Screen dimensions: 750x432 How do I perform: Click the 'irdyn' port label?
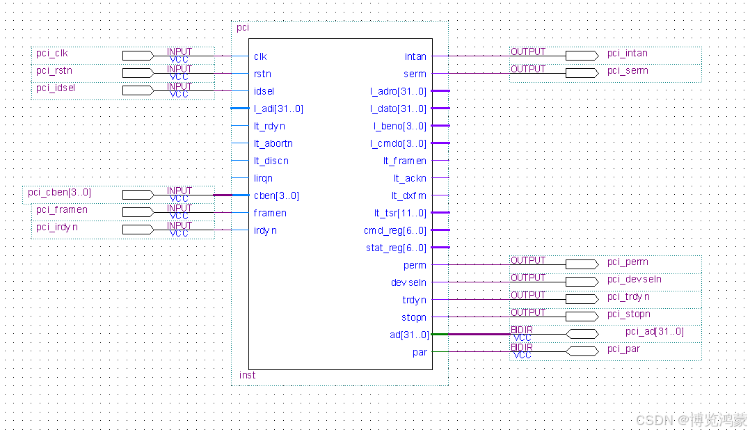[266, 230]
